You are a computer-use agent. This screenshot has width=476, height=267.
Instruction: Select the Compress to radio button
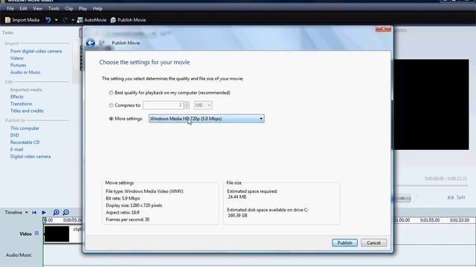tap(111, 105)
